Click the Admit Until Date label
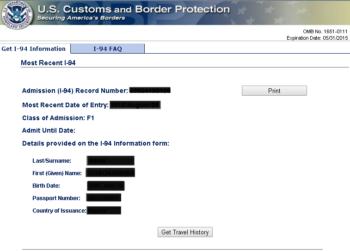The image size is (350, 251). (49, 130)
